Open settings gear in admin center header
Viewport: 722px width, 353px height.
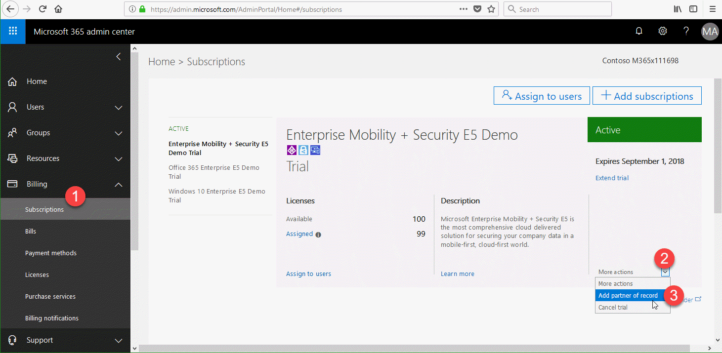[x=663, y=31]
